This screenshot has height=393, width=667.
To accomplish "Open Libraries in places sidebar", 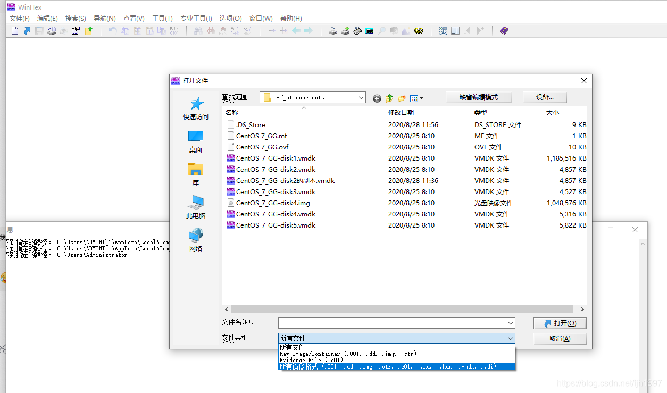I will tap(196, 174).
